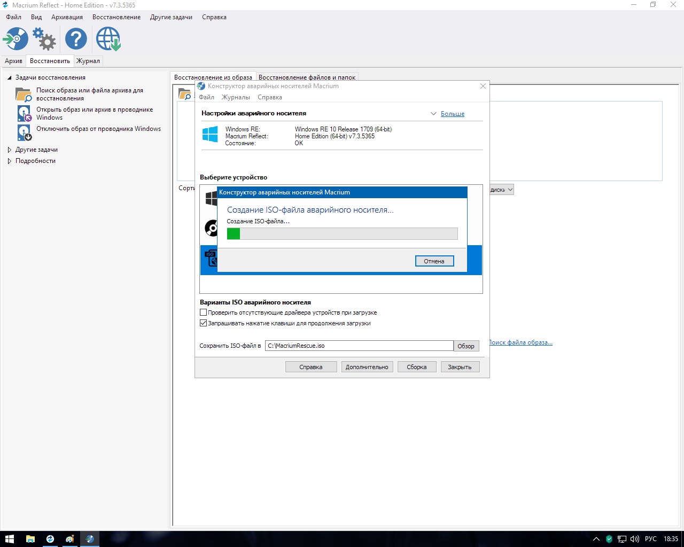Click the globe download updates icon
This screenshot has height=547, width=684.
pyautogui.click(x=108, y=39)
